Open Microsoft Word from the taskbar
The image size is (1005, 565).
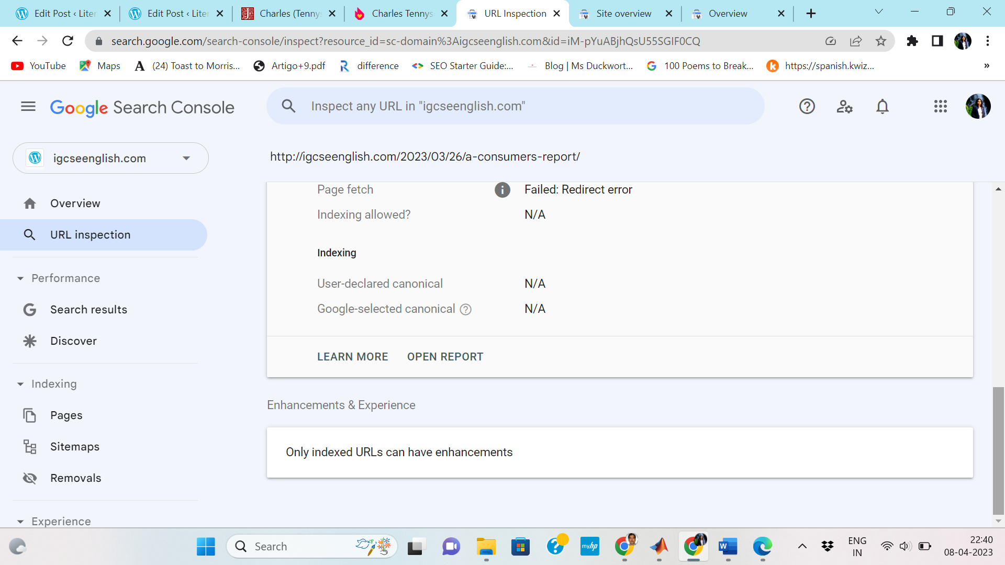[x=728, y=547]
